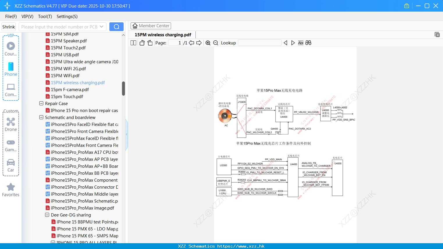Open iPhone 15 Pro non boot repair case

[x=82, y=111]
